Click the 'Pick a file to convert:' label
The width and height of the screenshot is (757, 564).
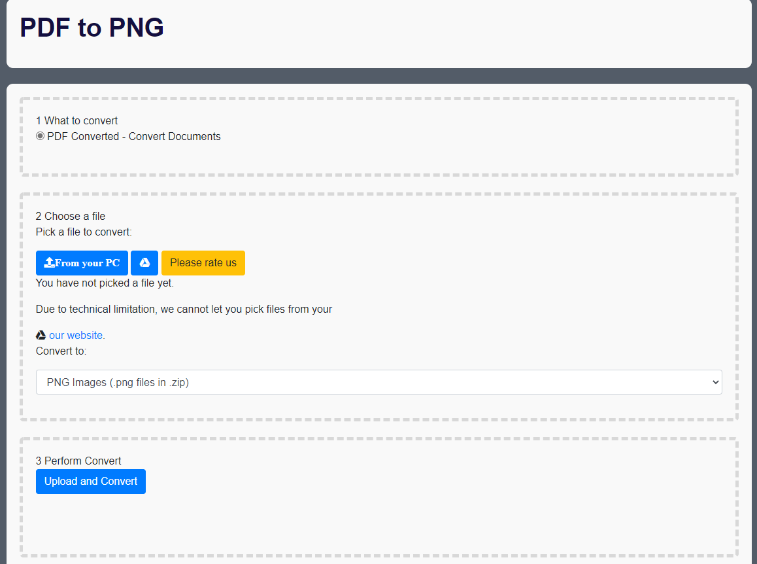point(84,232)
